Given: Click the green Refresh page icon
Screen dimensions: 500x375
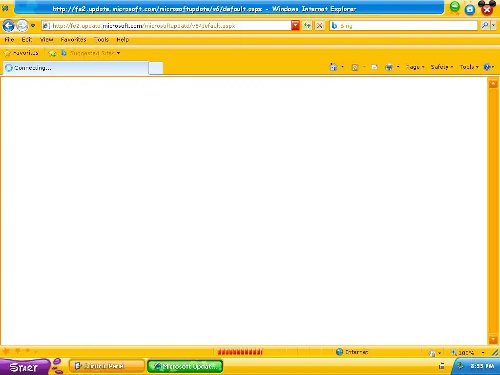Looking at the screenshot, I should [x=307, y=25].
